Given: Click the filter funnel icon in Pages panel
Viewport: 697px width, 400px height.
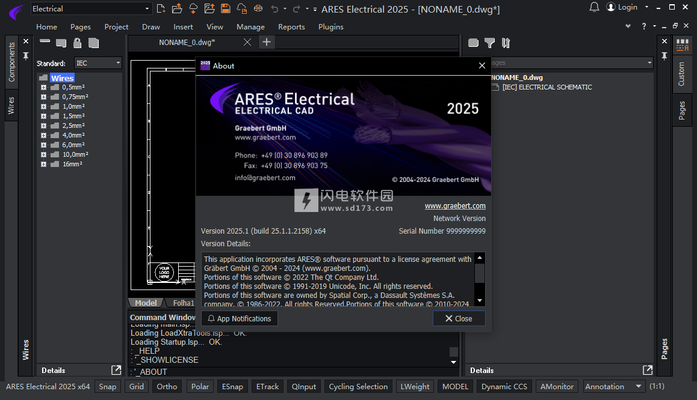Looking at the screenshot, I should coord(489,43).
